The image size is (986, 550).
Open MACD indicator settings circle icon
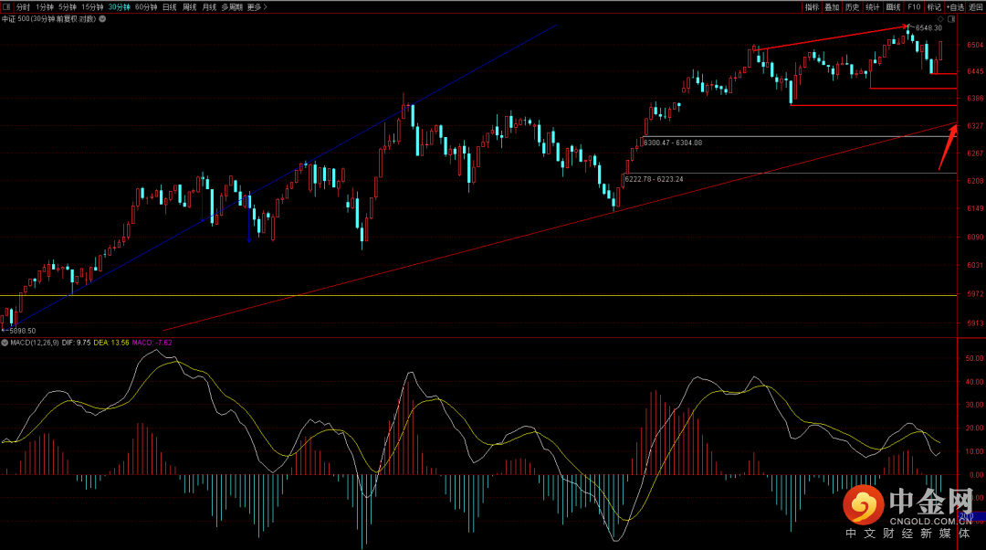[x=5, y=343]
